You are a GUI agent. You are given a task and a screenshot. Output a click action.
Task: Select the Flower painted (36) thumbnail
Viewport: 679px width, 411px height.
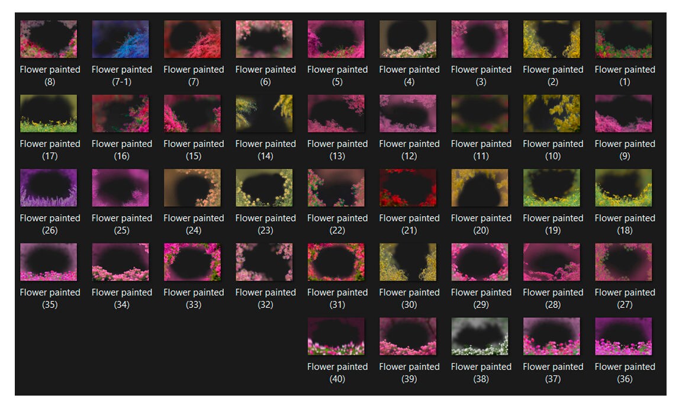tap(623, 336)
